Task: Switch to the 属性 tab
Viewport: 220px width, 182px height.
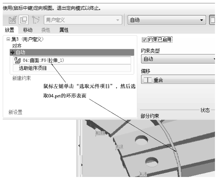Action: click(x=64, y=30)
